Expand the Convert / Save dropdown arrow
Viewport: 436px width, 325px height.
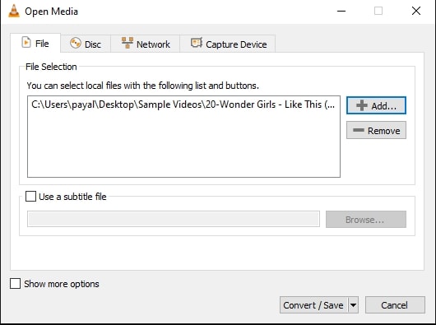353,305
